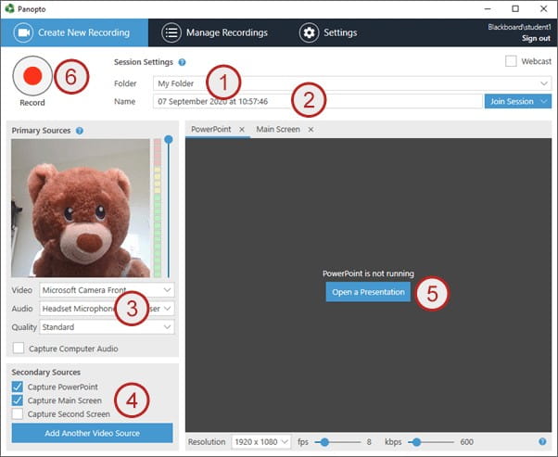Open the Video source dropdown
Screen dimensions: 558x457
[107, 290]
